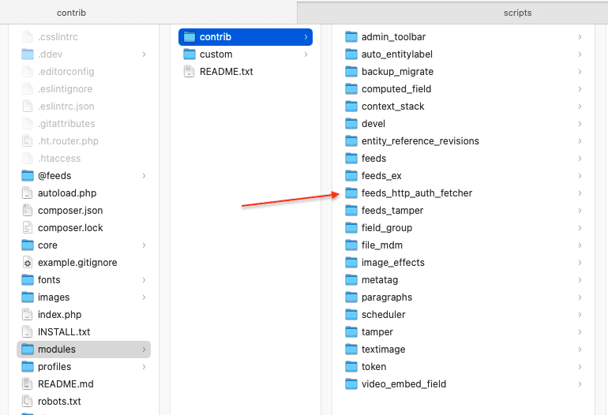Select the paragraphs folder

coord(386,297)
